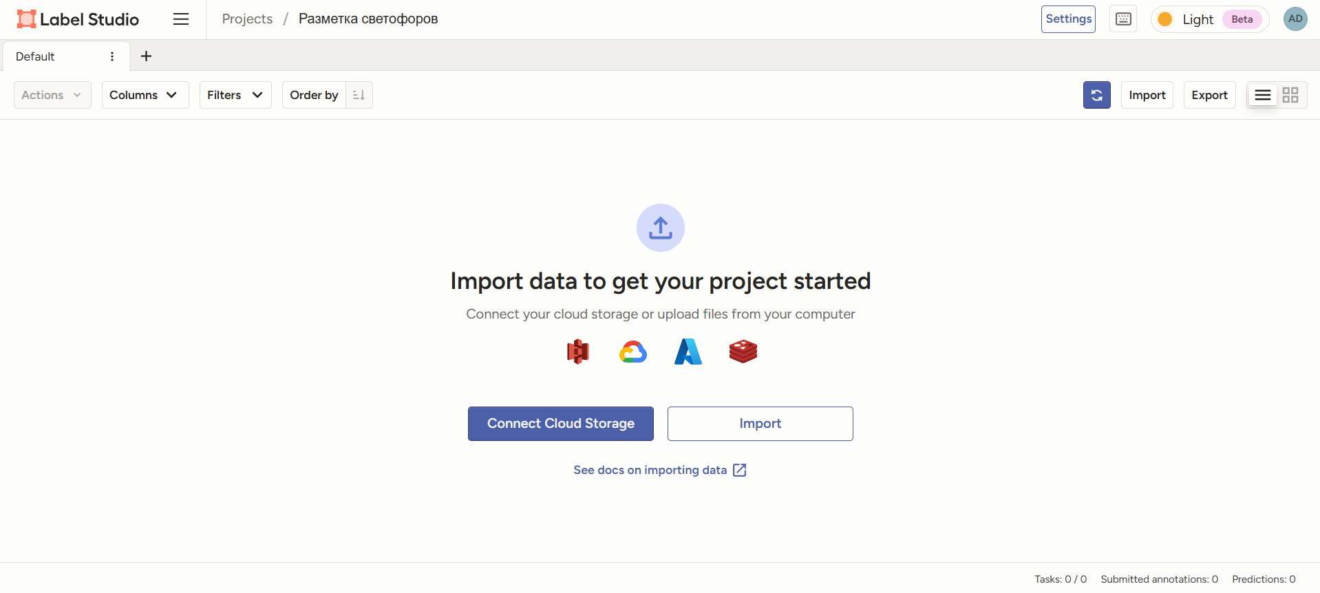The image size is (1320, 593).
Task: Switch to grid view layout
Action: pos(1290,95)
